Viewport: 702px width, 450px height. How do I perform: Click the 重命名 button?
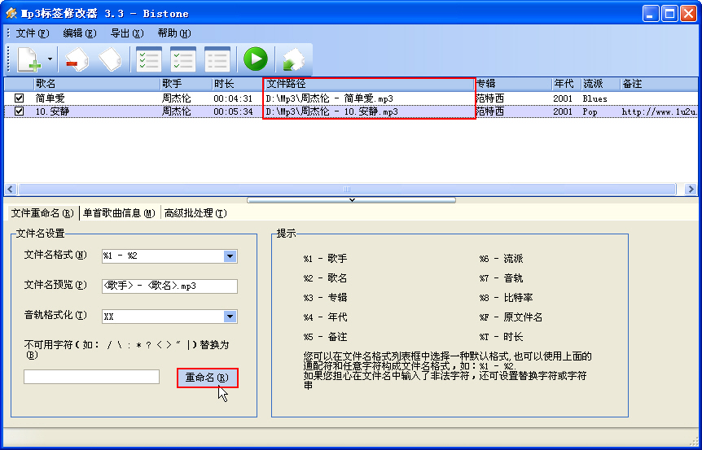coord(207,378)
